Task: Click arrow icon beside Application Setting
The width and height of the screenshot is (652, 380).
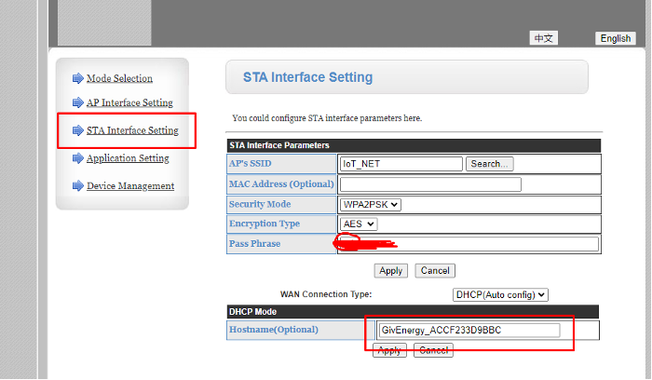Action: (x=78, y=158)
